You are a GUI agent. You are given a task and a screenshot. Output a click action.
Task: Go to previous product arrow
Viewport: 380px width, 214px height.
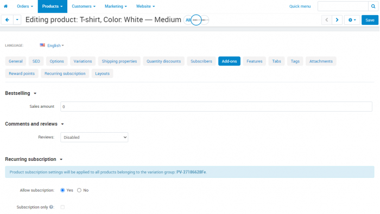[x=327, y=20]
